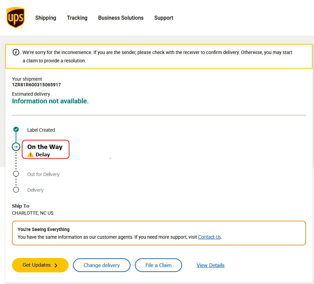Follow the Contact Us link
This screenshot has width=314, height=284.
tap(209, 237)
